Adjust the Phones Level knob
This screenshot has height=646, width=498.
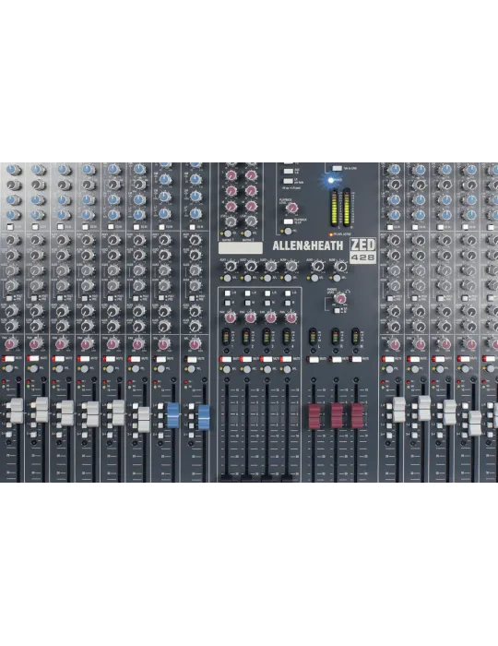point(340,298)
